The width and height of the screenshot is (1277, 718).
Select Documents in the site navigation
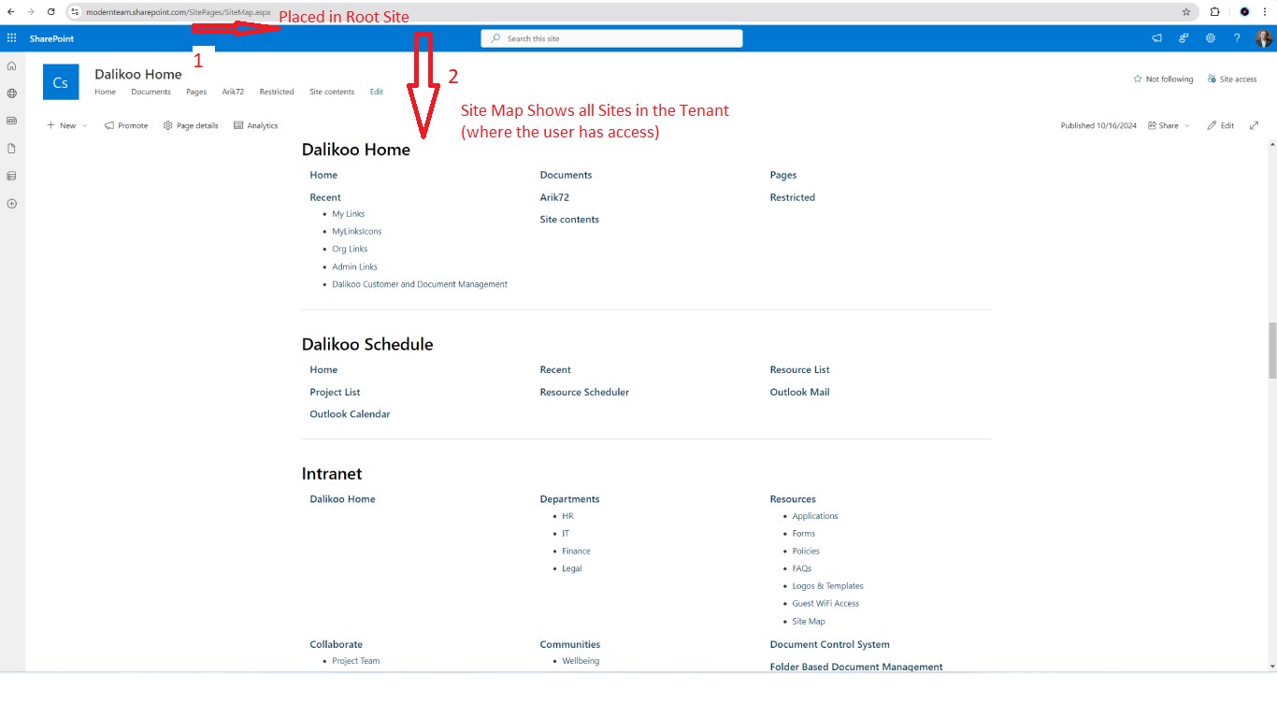tap(151, 92)
